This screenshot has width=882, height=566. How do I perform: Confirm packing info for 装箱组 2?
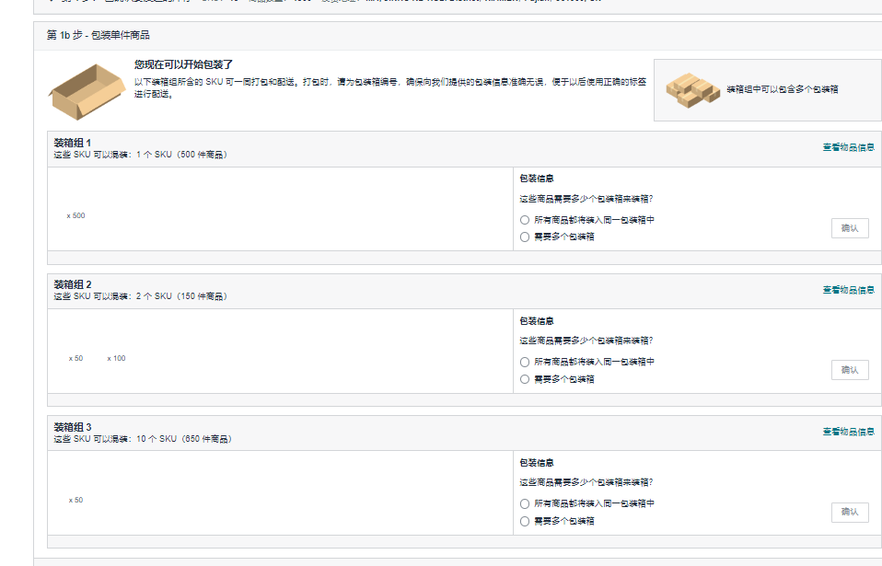coord(850,370)
